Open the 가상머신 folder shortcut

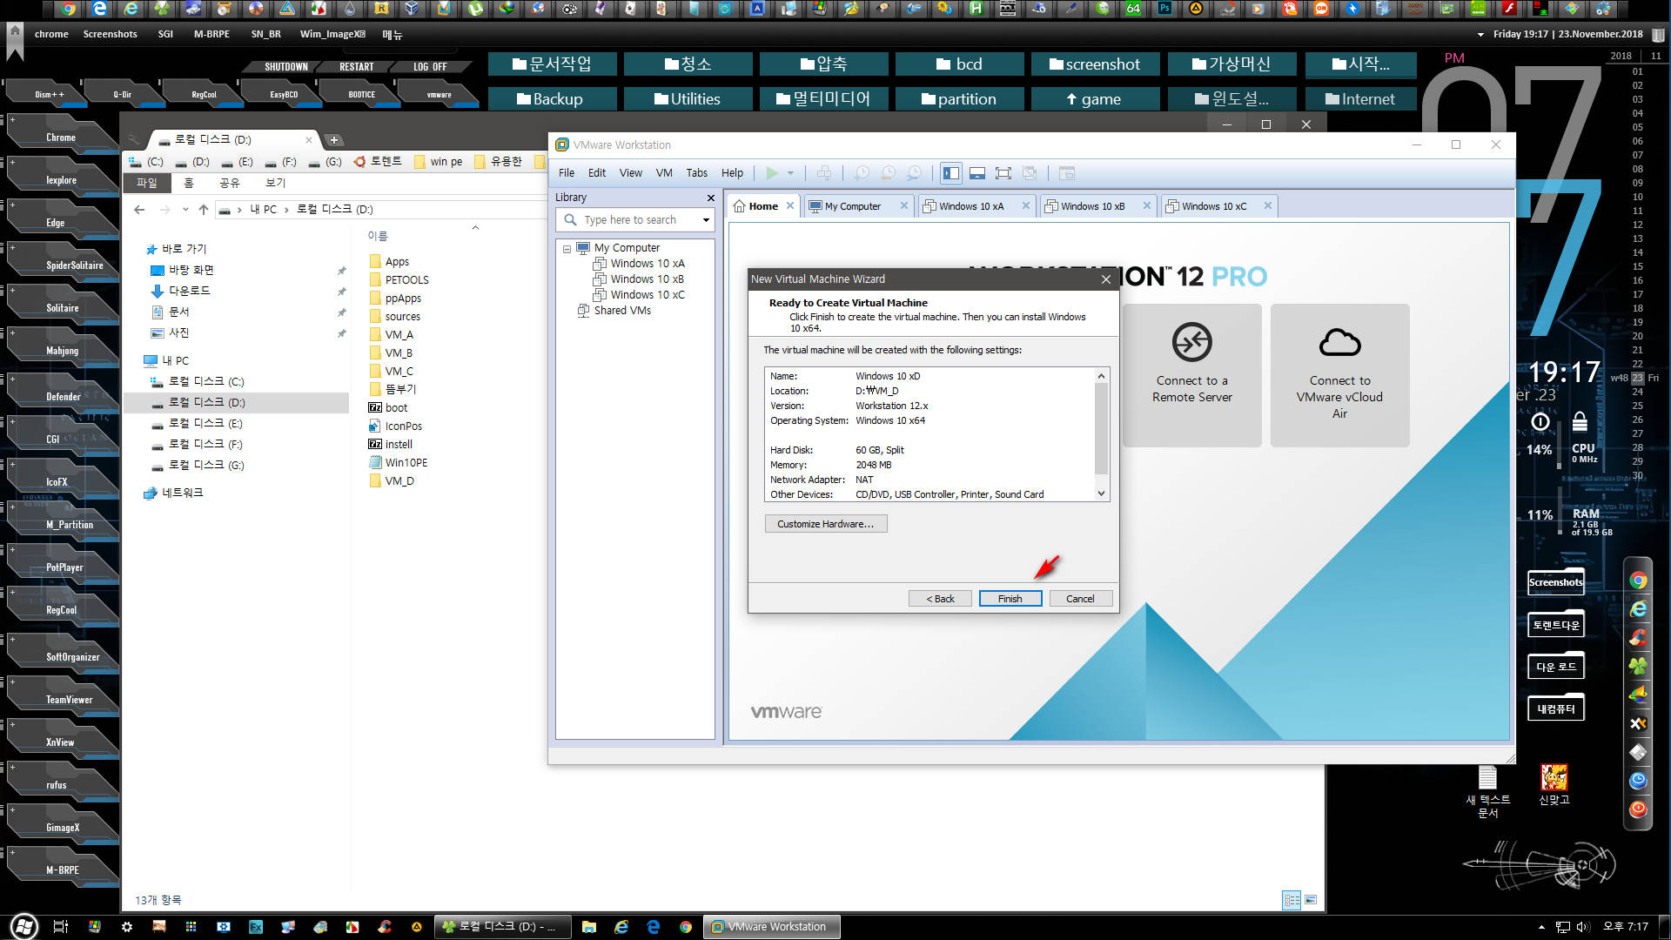(1231, 64)
